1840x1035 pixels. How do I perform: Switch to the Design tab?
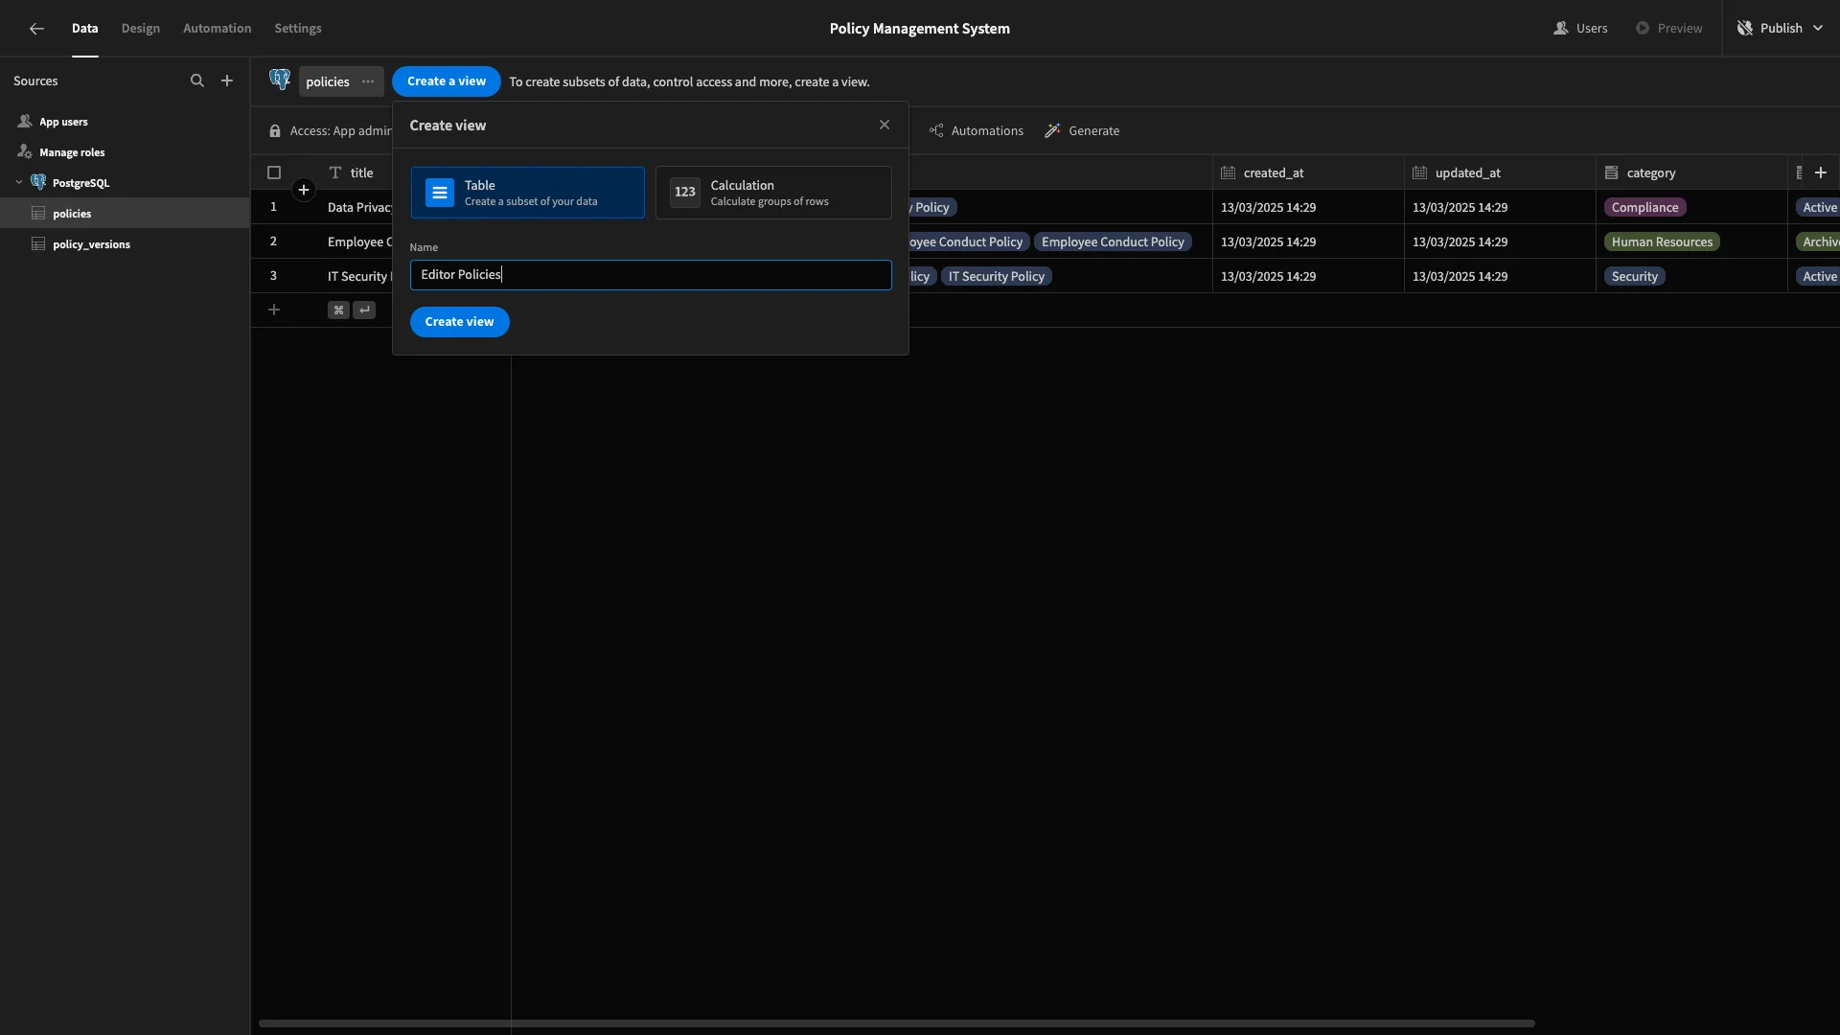pos(140,29)
